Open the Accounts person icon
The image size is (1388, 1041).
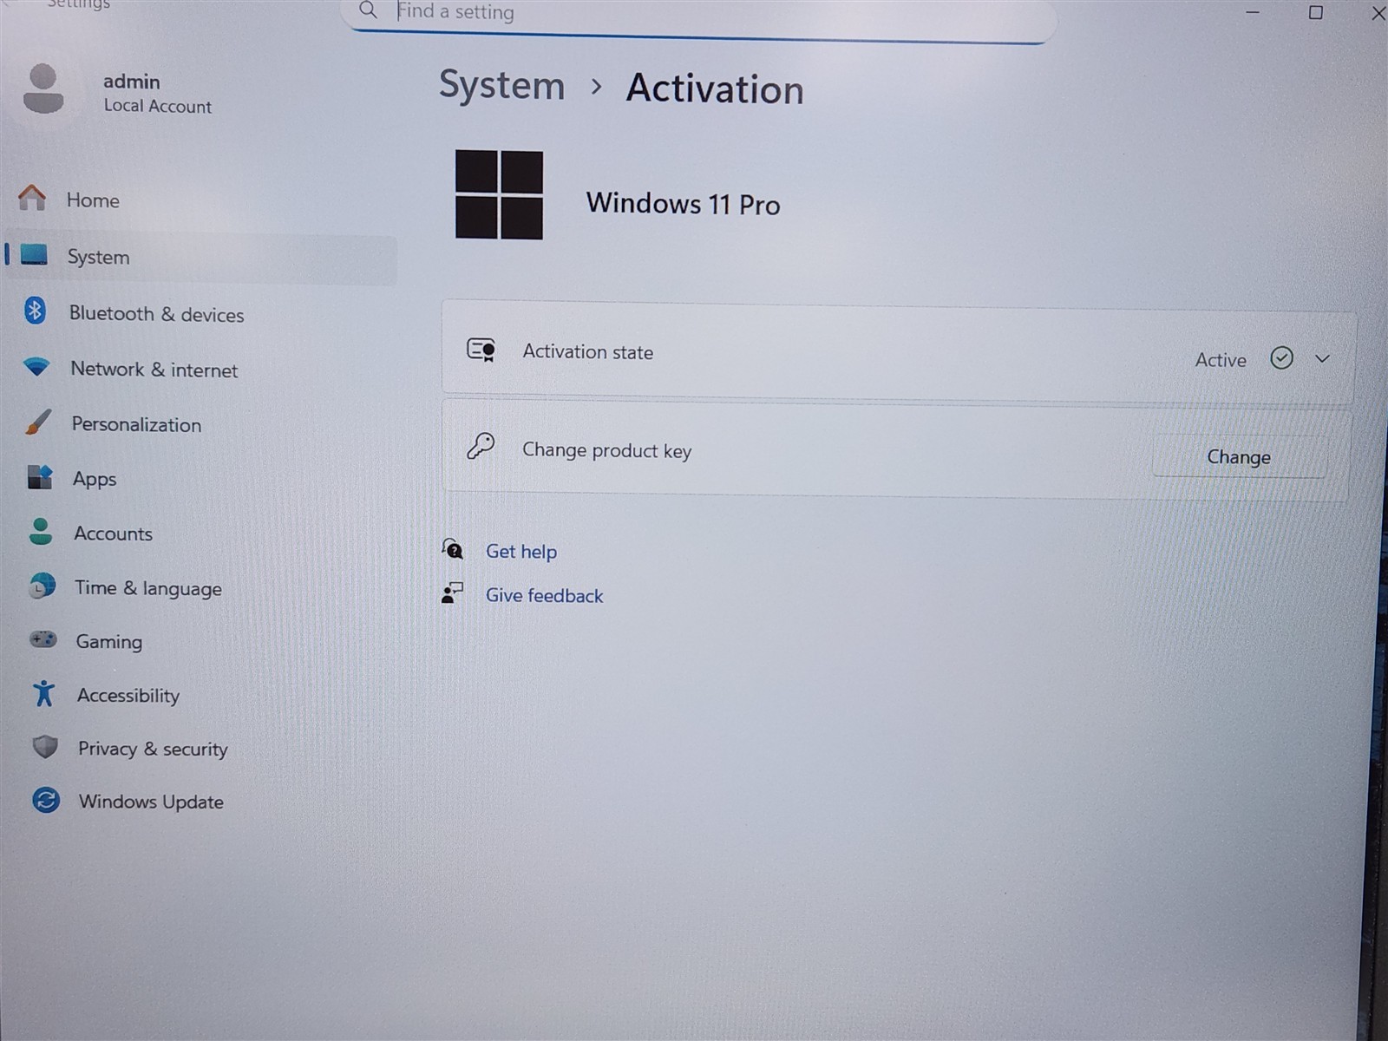[x=41, y=531]
